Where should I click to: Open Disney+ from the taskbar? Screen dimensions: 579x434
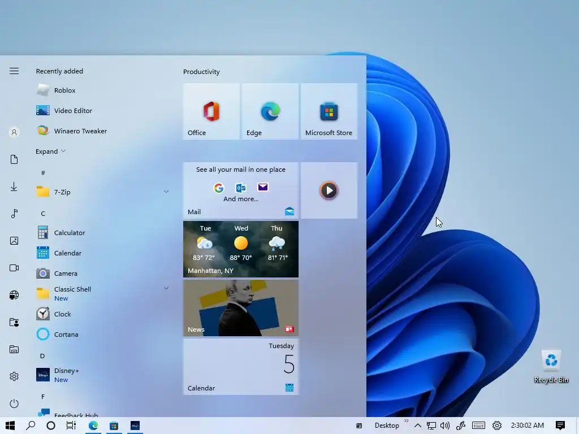pyautogui.click(x=135, y=426)
